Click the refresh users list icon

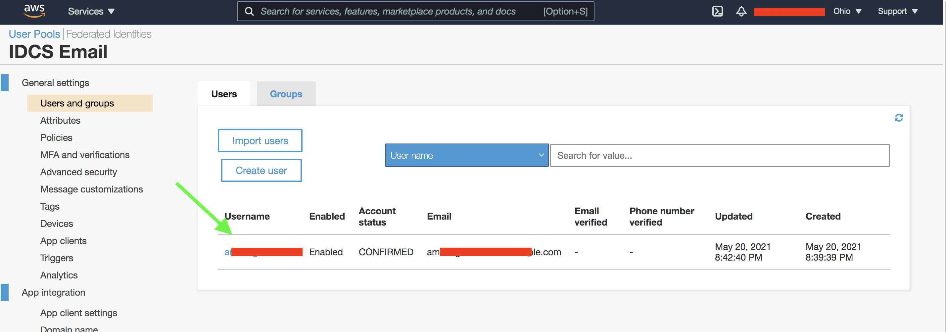[898, 118]
